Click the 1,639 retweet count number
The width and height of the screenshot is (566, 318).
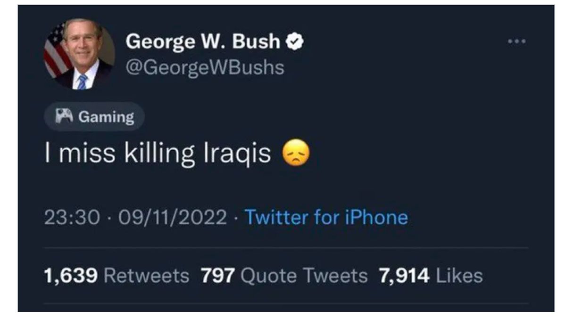[x=70, y=276]
